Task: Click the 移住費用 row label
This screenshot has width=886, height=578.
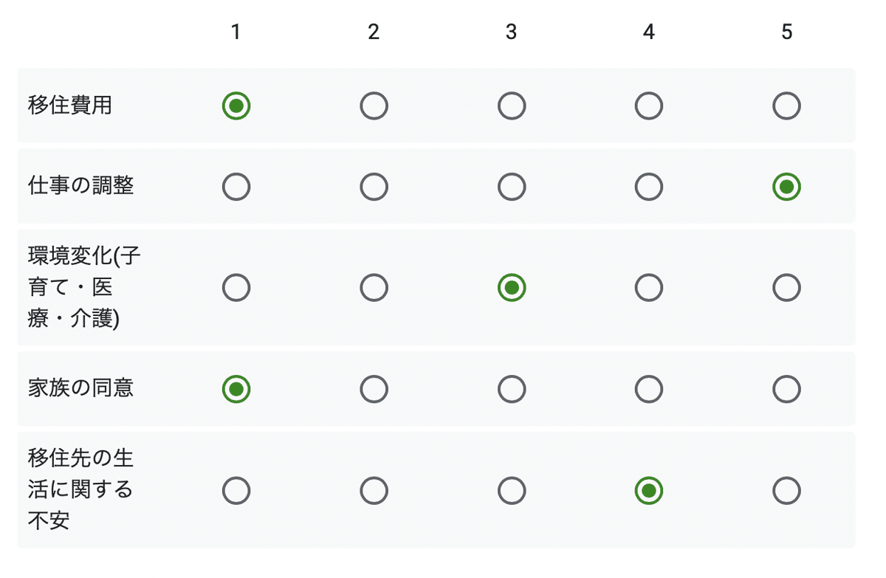Action: pyautogui.click(x=70, y=106)
